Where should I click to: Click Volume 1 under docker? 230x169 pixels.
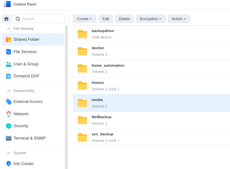coord(99,54)
